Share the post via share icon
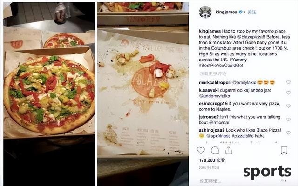The width and height of the screenshot is (298, 186). pyautogui.click(x=229, y=150)
